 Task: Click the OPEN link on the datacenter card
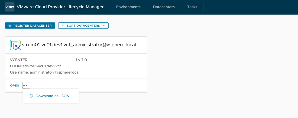[x=15, y=86]
